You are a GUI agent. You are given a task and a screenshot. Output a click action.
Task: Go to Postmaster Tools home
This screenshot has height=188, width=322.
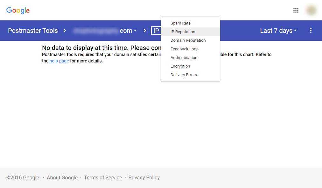(x=33, y=31)
